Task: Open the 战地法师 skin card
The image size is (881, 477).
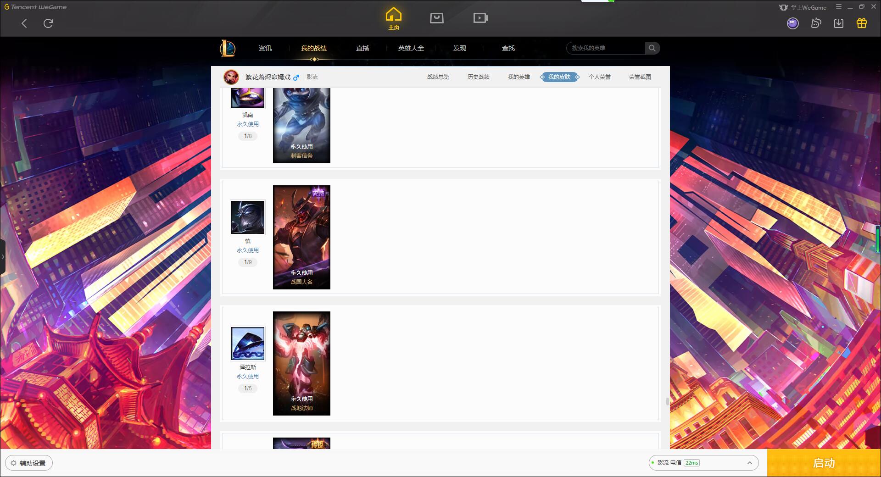Action: (x=301, y=363)
